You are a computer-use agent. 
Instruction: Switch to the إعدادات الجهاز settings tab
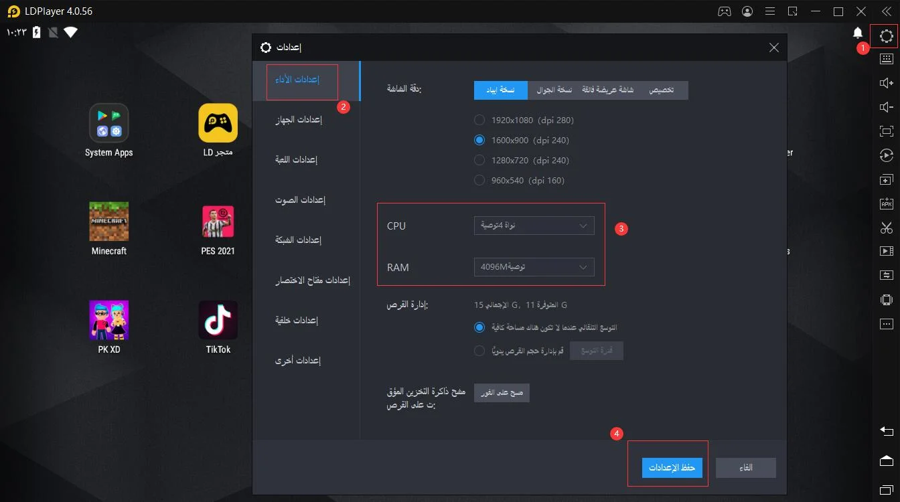pyautogui.click(x=299, y=120)
